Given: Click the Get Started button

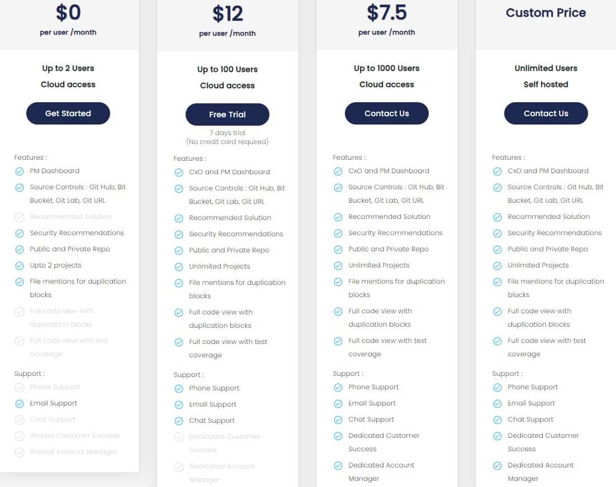Looking at the screenshot, I should 68,113.
